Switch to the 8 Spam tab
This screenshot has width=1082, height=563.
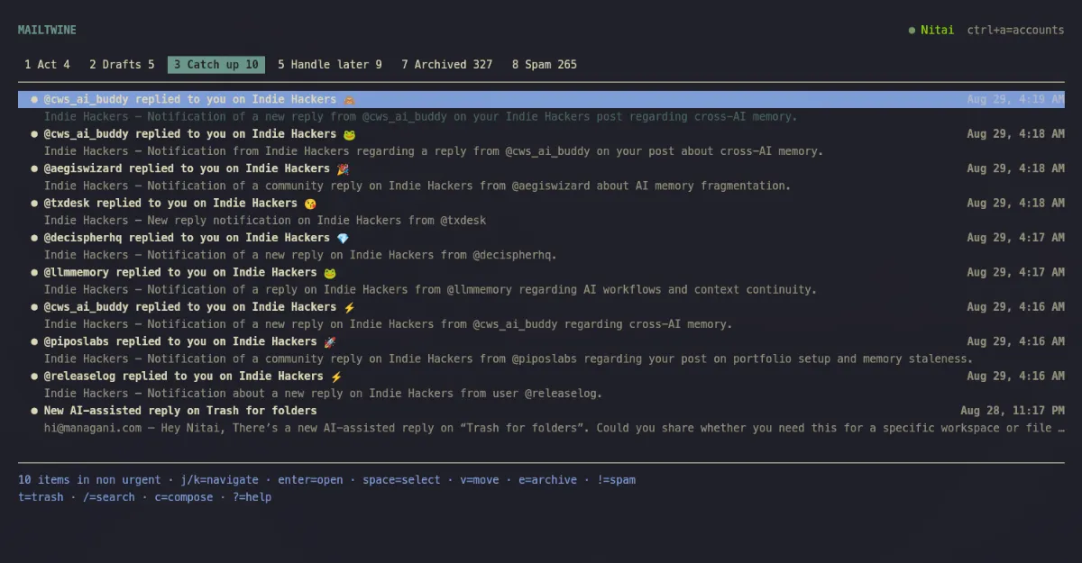(x=545, y=64)
